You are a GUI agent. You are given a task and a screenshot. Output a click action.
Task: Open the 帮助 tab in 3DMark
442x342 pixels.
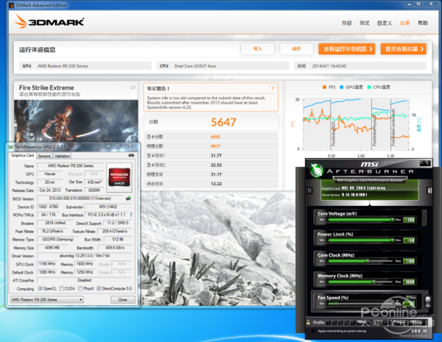423,23
